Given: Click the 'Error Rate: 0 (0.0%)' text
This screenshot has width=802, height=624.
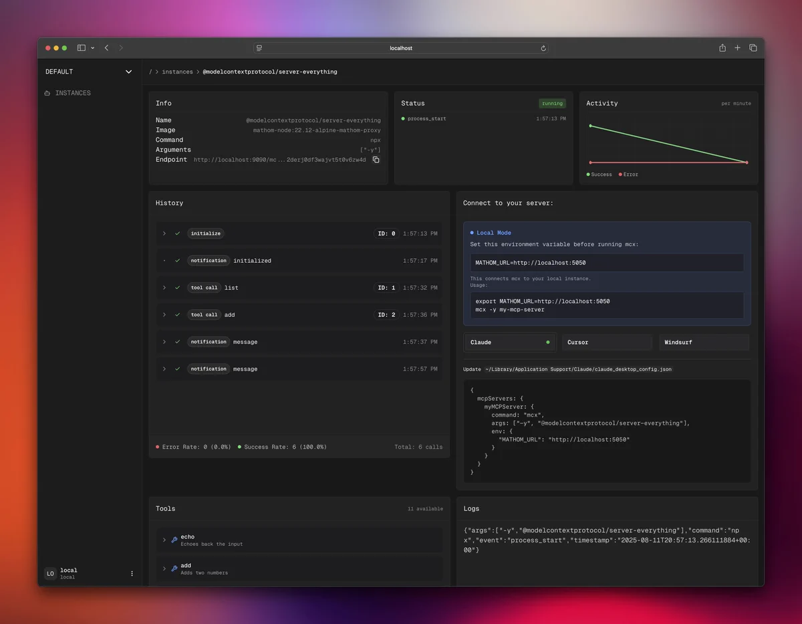Looking at the screenshot, I should click(196, 447).
